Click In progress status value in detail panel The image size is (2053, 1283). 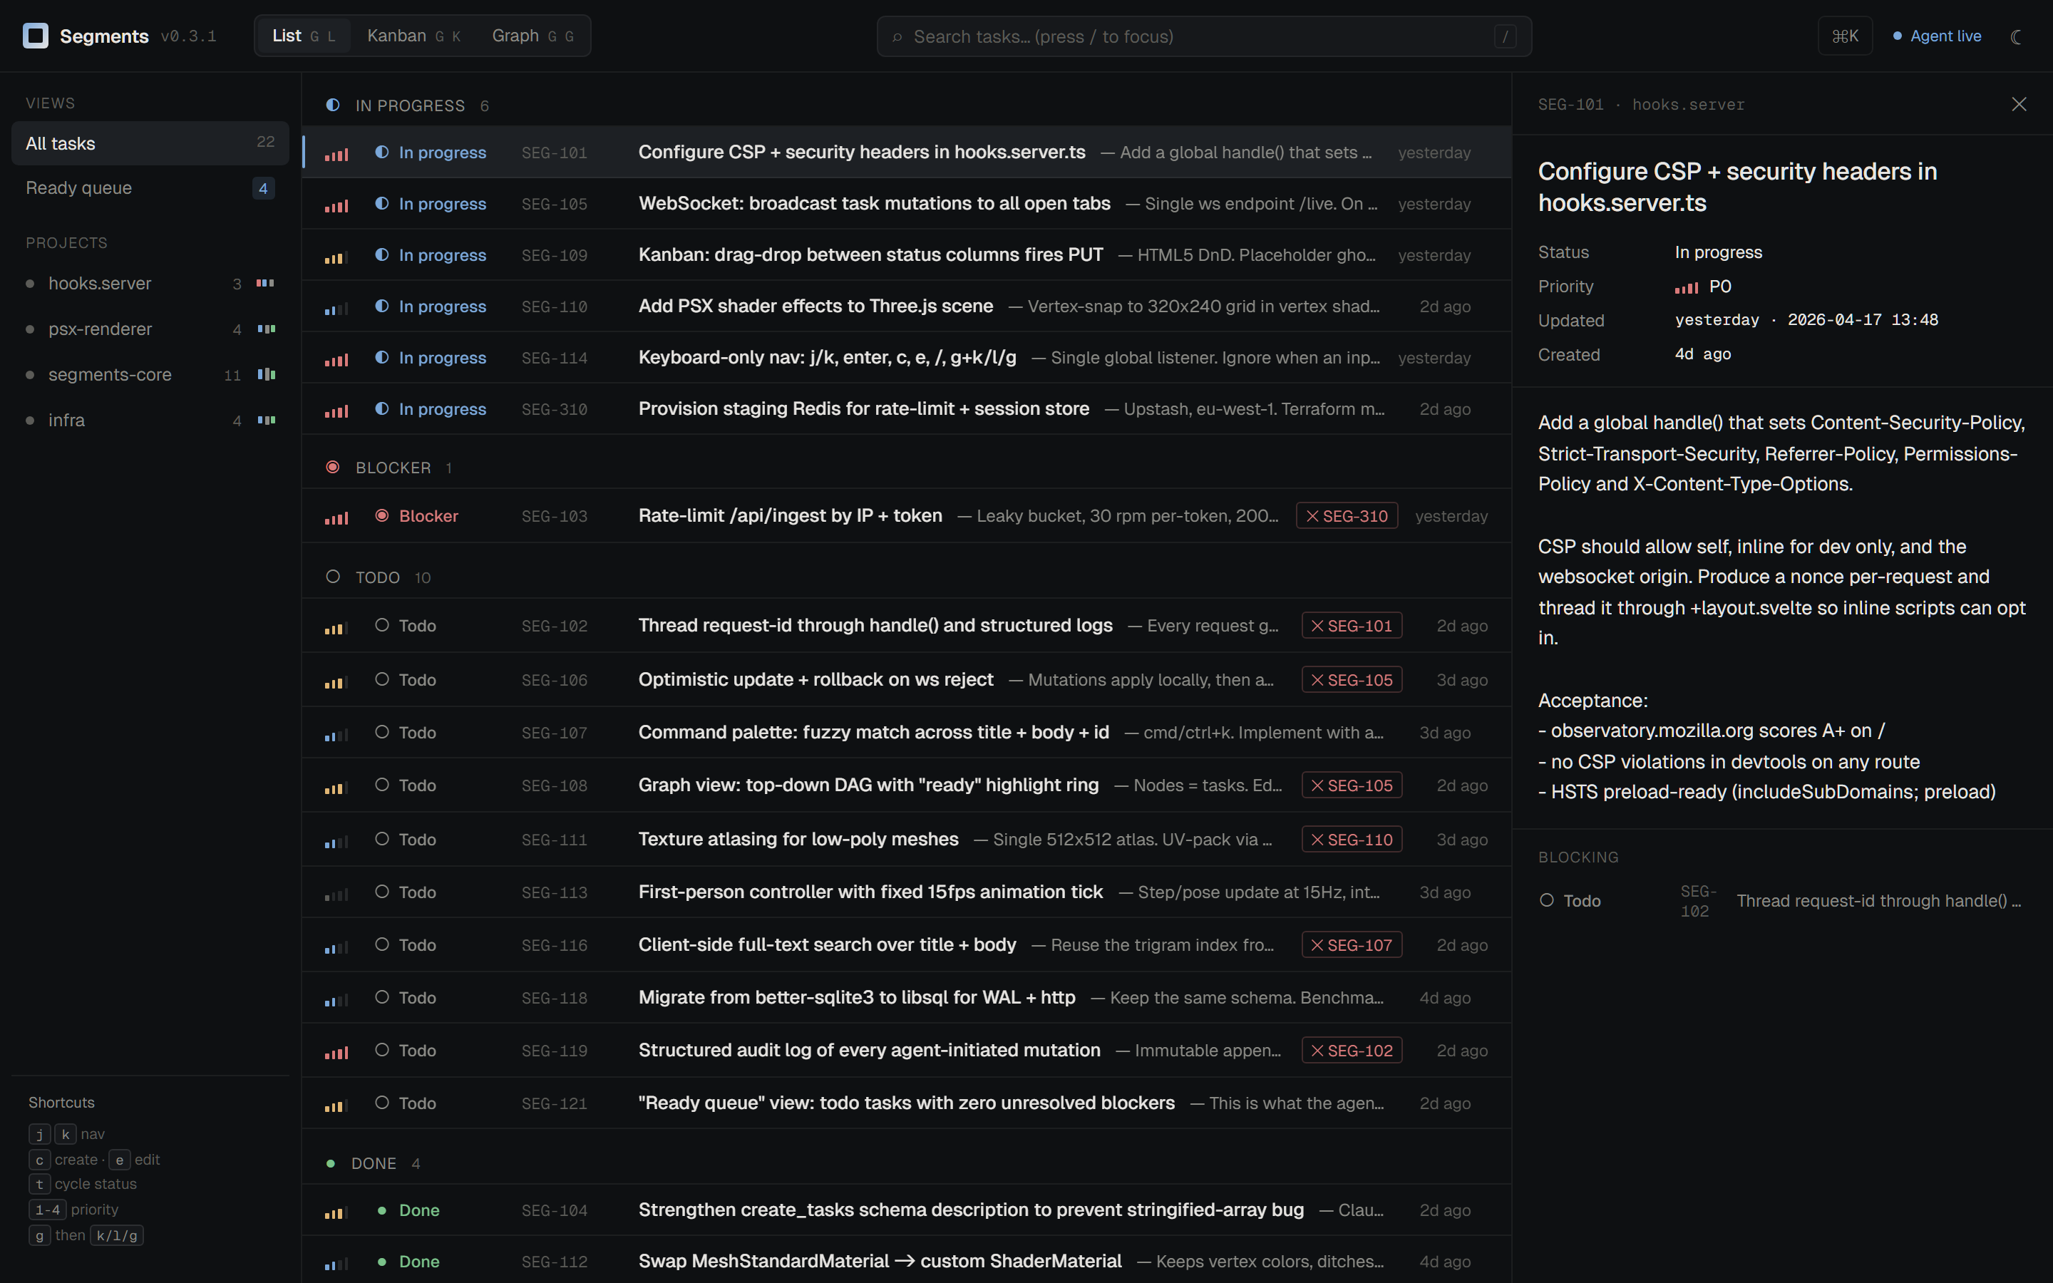1718,252
